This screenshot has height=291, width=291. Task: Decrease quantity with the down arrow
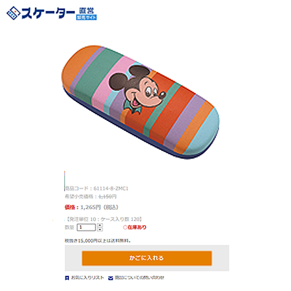tap(100, 230)
